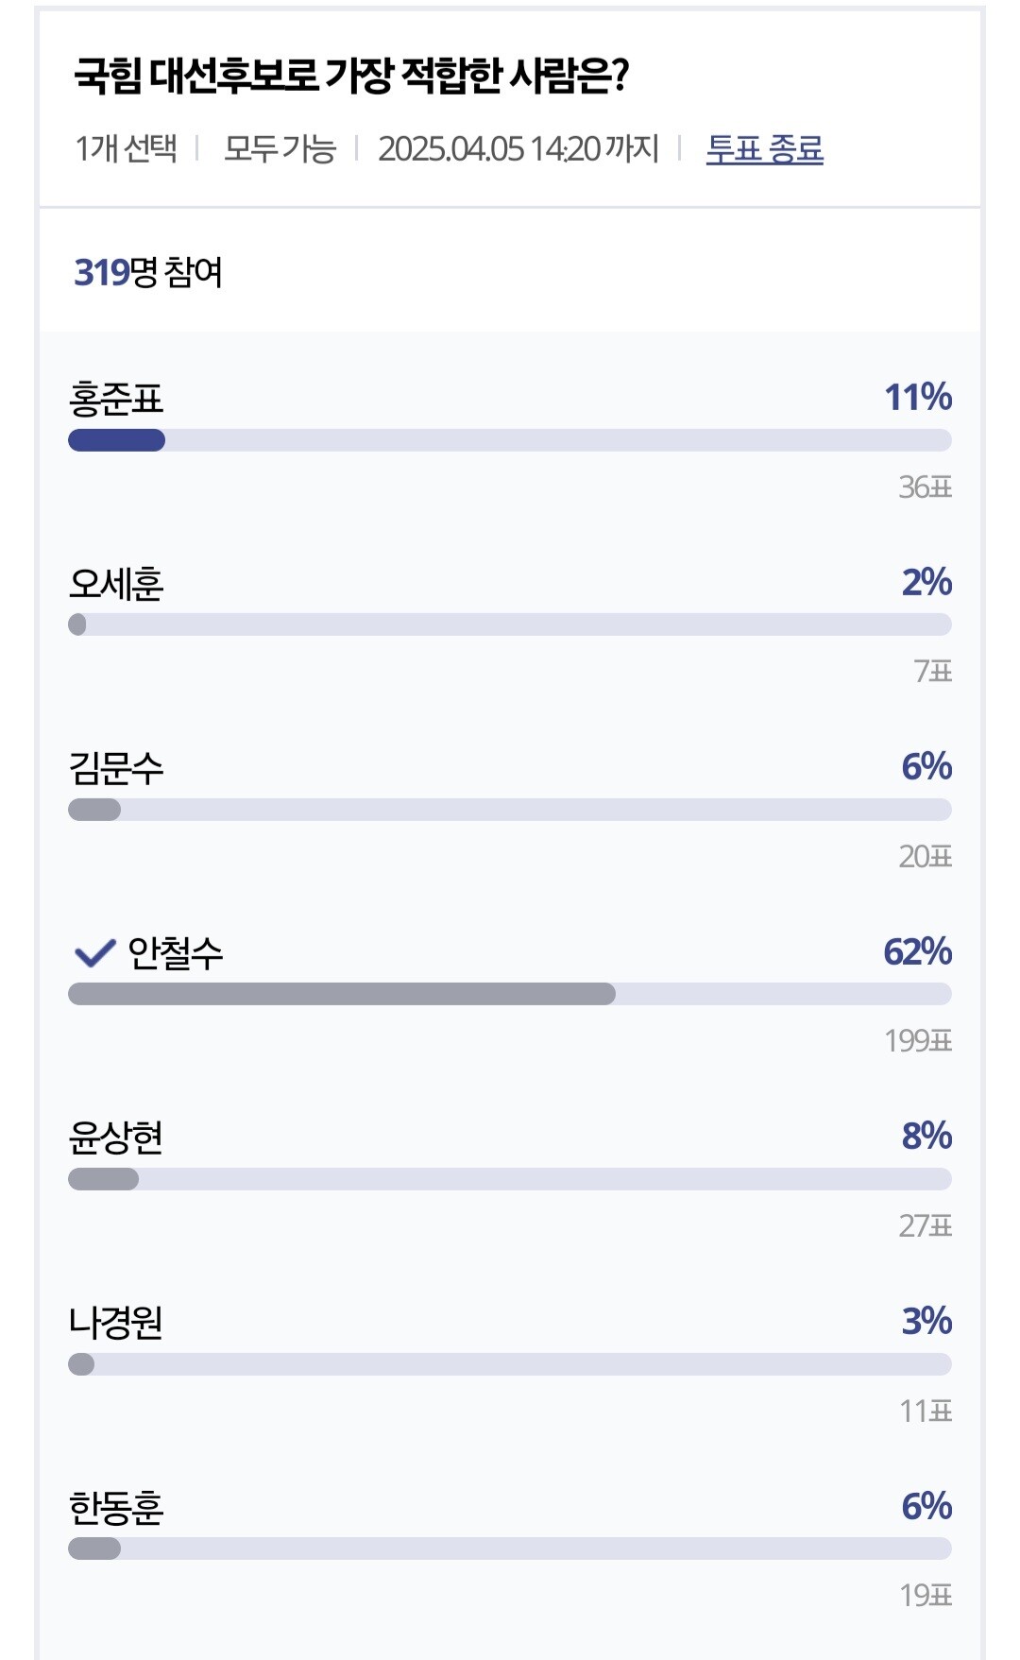The width and height of the screenshot is (1020, 1660).
Task: Choose the 안철수 candidate name
Action: 176,953
